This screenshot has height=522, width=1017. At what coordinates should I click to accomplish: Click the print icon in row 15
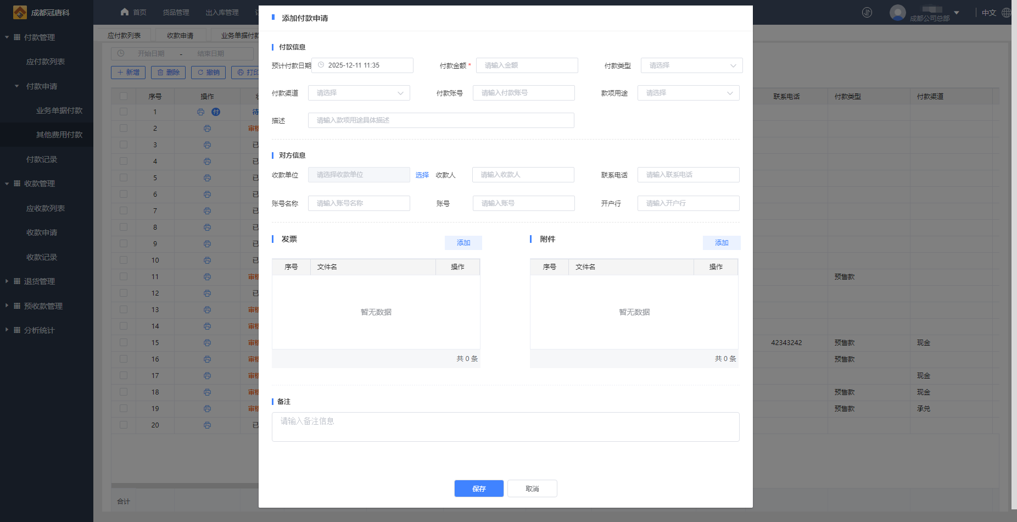207,343
